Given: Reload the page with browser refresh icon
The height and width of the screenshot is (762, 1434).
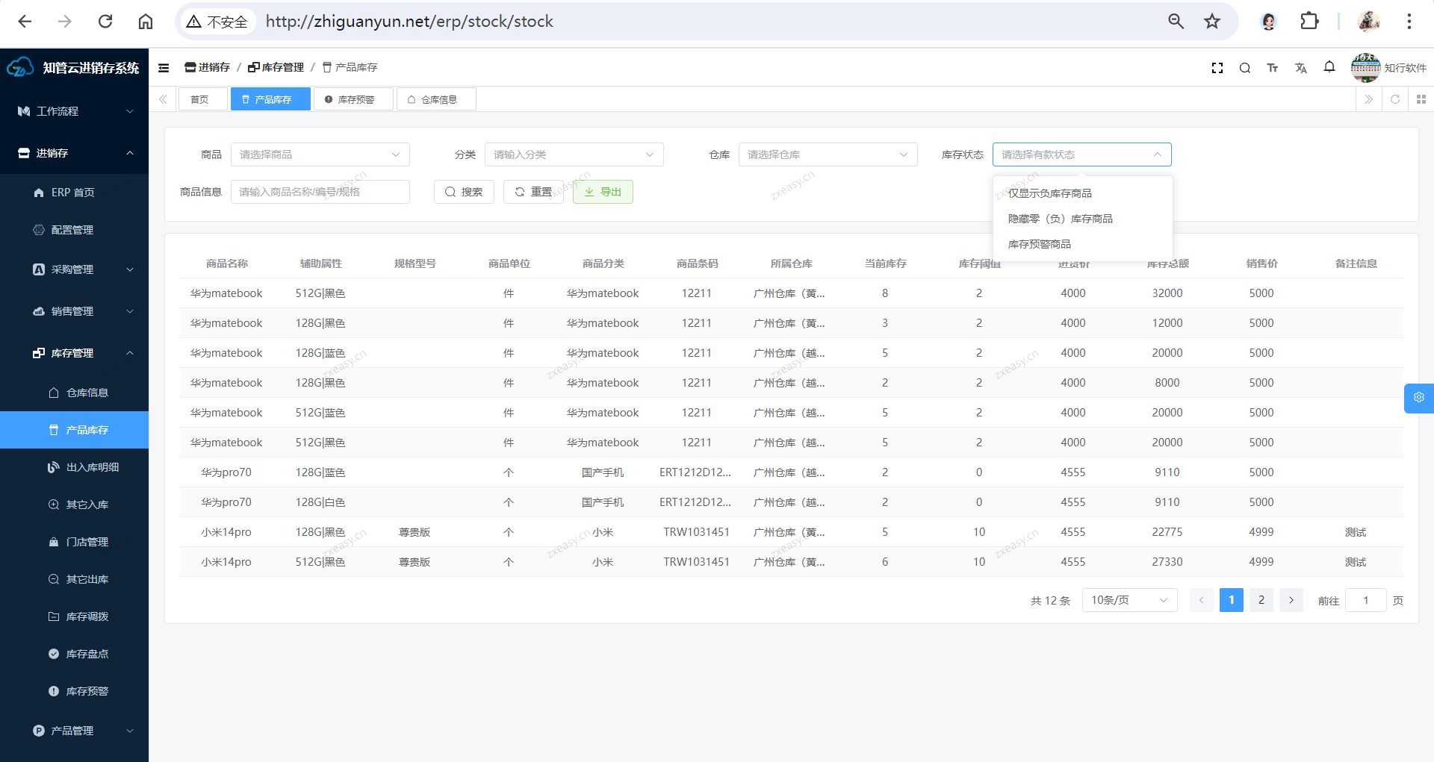Looking at the screenshot, I should 105,22.
